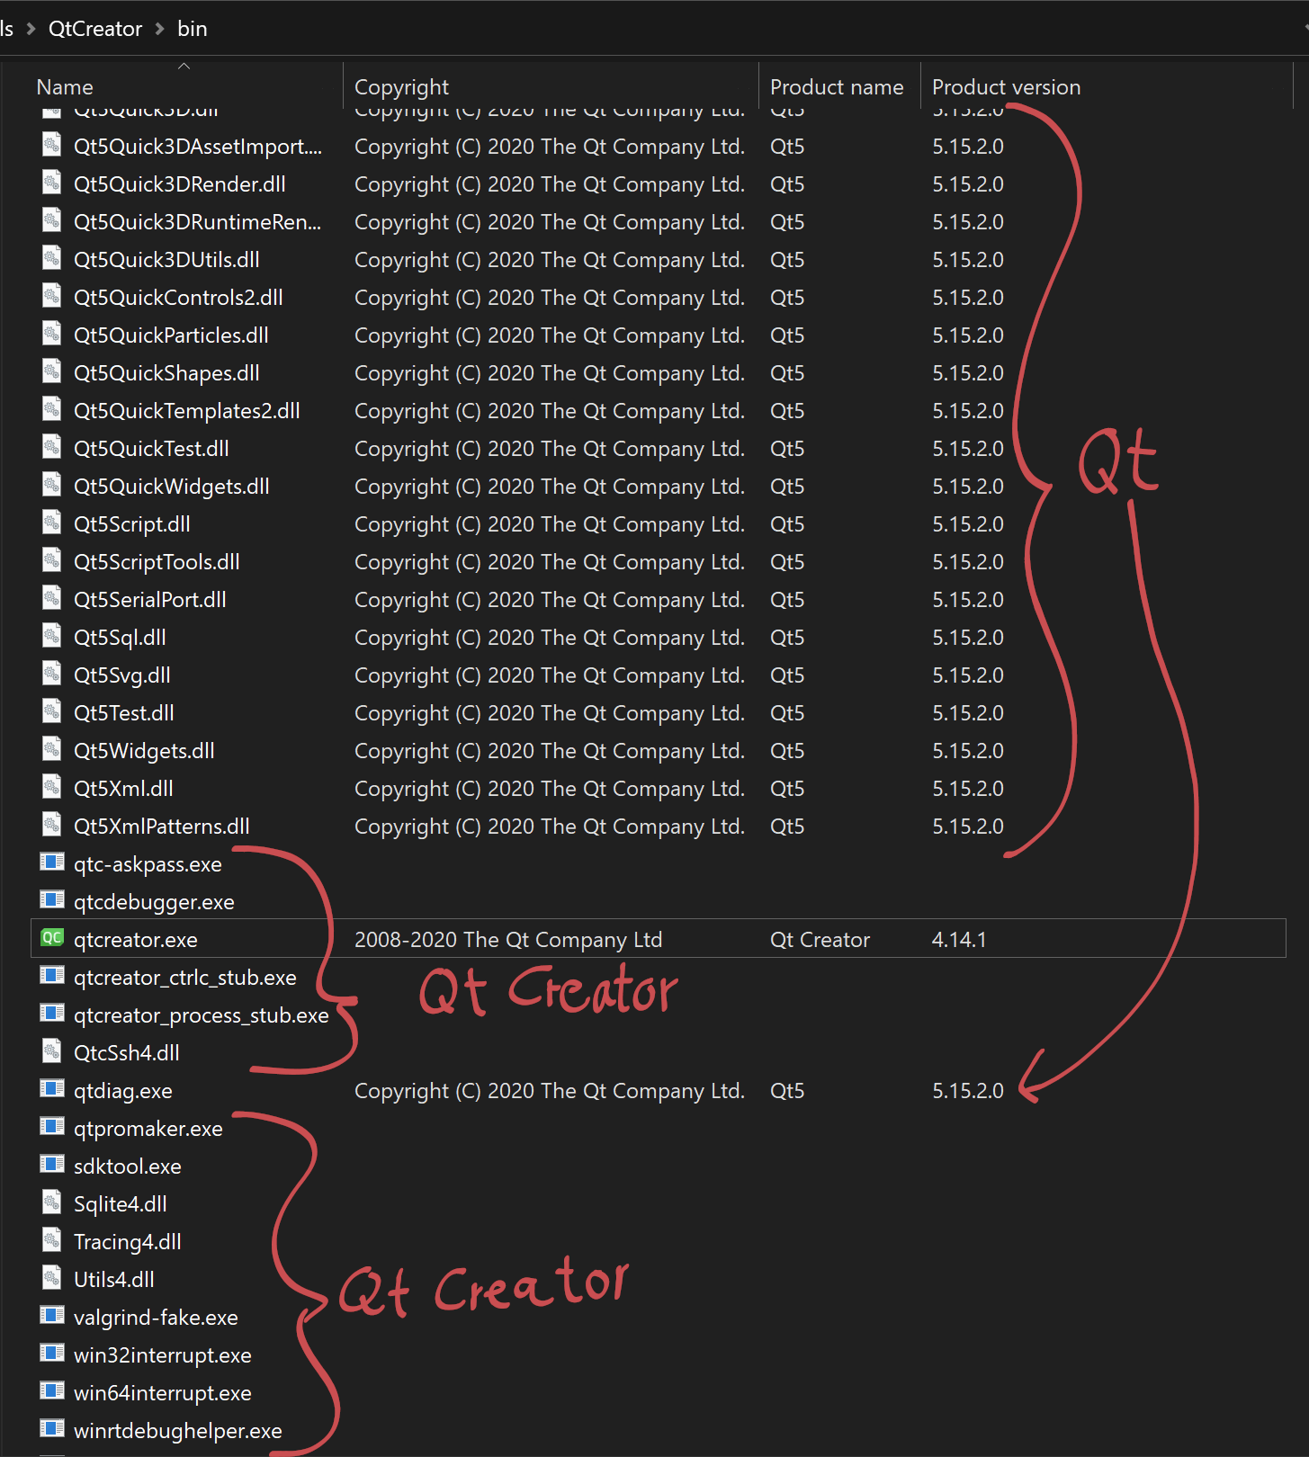Click the Qt5Script.dll file icon
1309x1457 pixels.
[52, 523]
